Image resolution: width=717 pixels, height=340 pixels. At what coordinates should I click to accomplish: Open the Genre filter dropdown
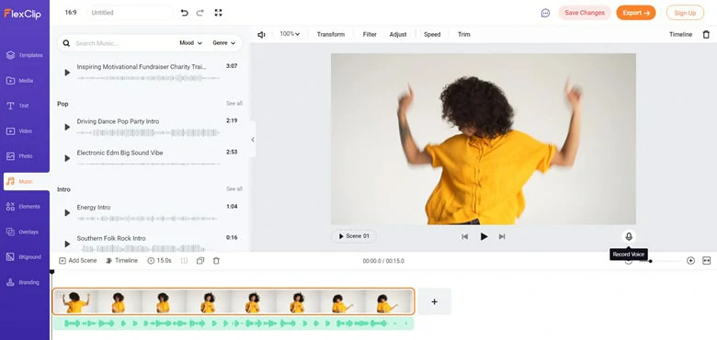224,43
